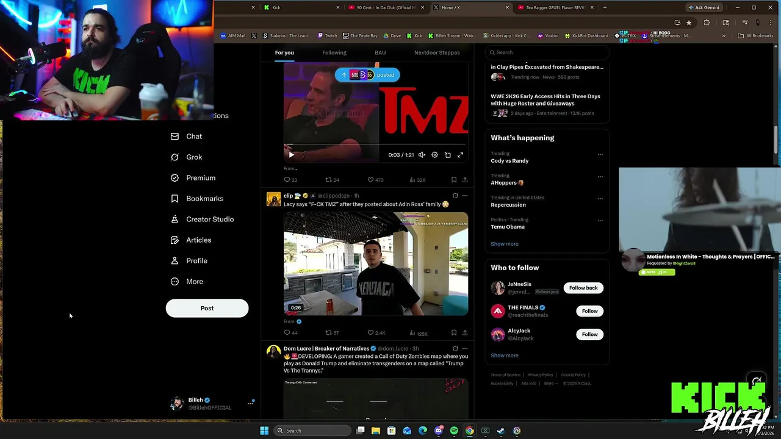Switch to the BAU tab
Image resolution: width=781 pixels, height=439 pixels.
click(x=380, y=52)
